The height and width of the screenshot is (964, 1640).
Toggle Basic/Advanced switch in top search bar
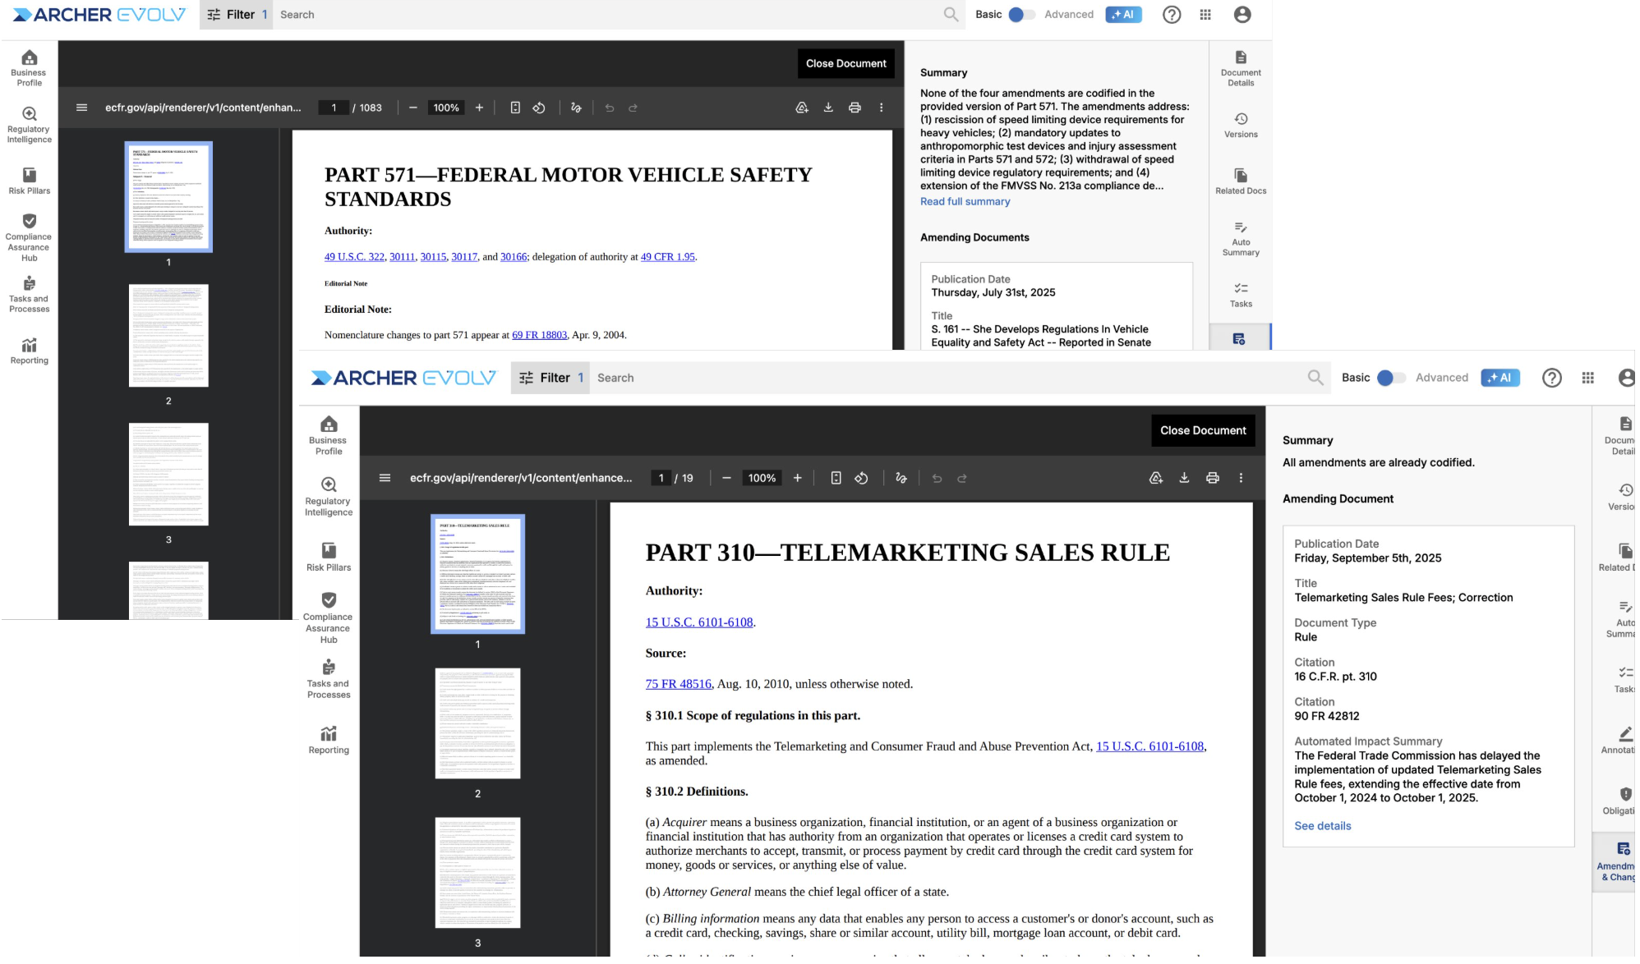coord(1021,15)
